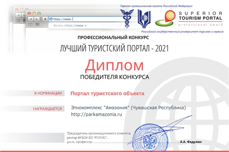Click the Superior Tourism Portal pin logo
Viewport: 229px width, 152px height.
coord(165,19)
